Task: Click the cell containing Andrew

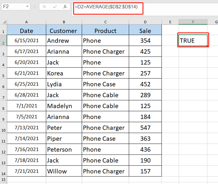Action: click(64, 41)
